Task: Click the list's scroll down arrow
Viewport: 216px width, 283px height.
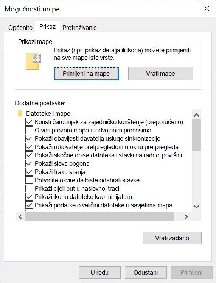Action: click(x=196, y=207)
